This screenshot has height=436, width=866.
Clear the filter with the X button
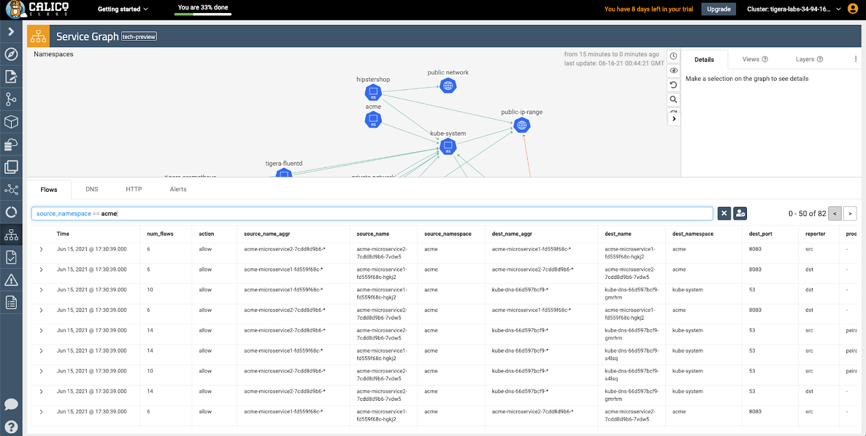tap(724, 213)
